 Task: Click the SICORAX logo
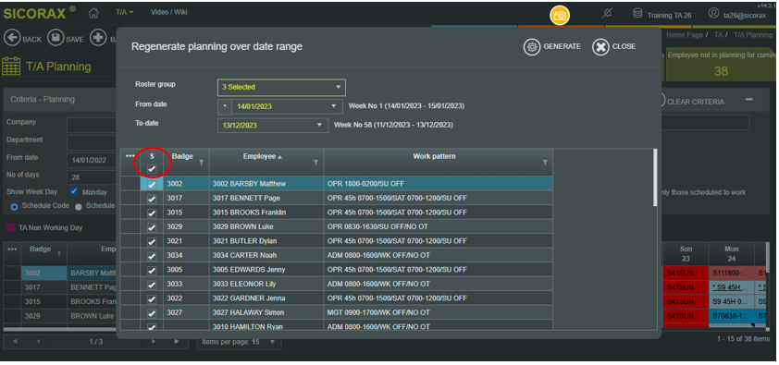(x=39, y=13)
